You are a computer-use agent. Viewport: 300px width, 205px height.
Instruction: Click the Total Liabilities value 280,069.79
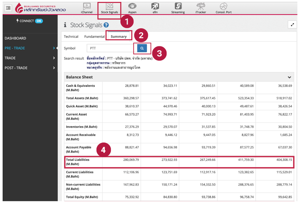tap(131, 160)
